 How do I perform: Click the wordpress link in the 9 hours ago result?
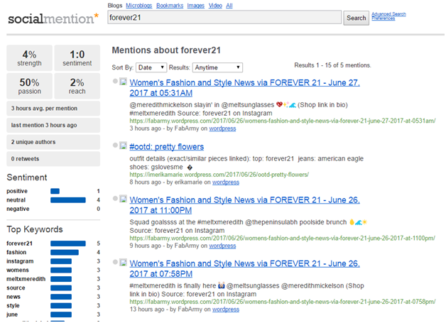point(222,246)
